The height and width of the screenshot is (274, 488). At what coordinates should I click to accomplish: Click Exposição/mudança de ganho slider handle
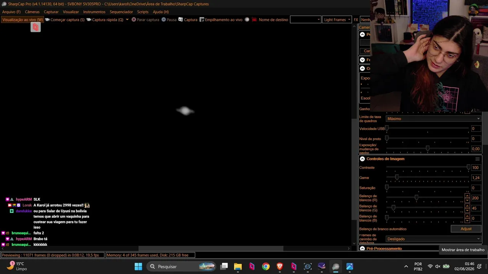tap(427, 148)
